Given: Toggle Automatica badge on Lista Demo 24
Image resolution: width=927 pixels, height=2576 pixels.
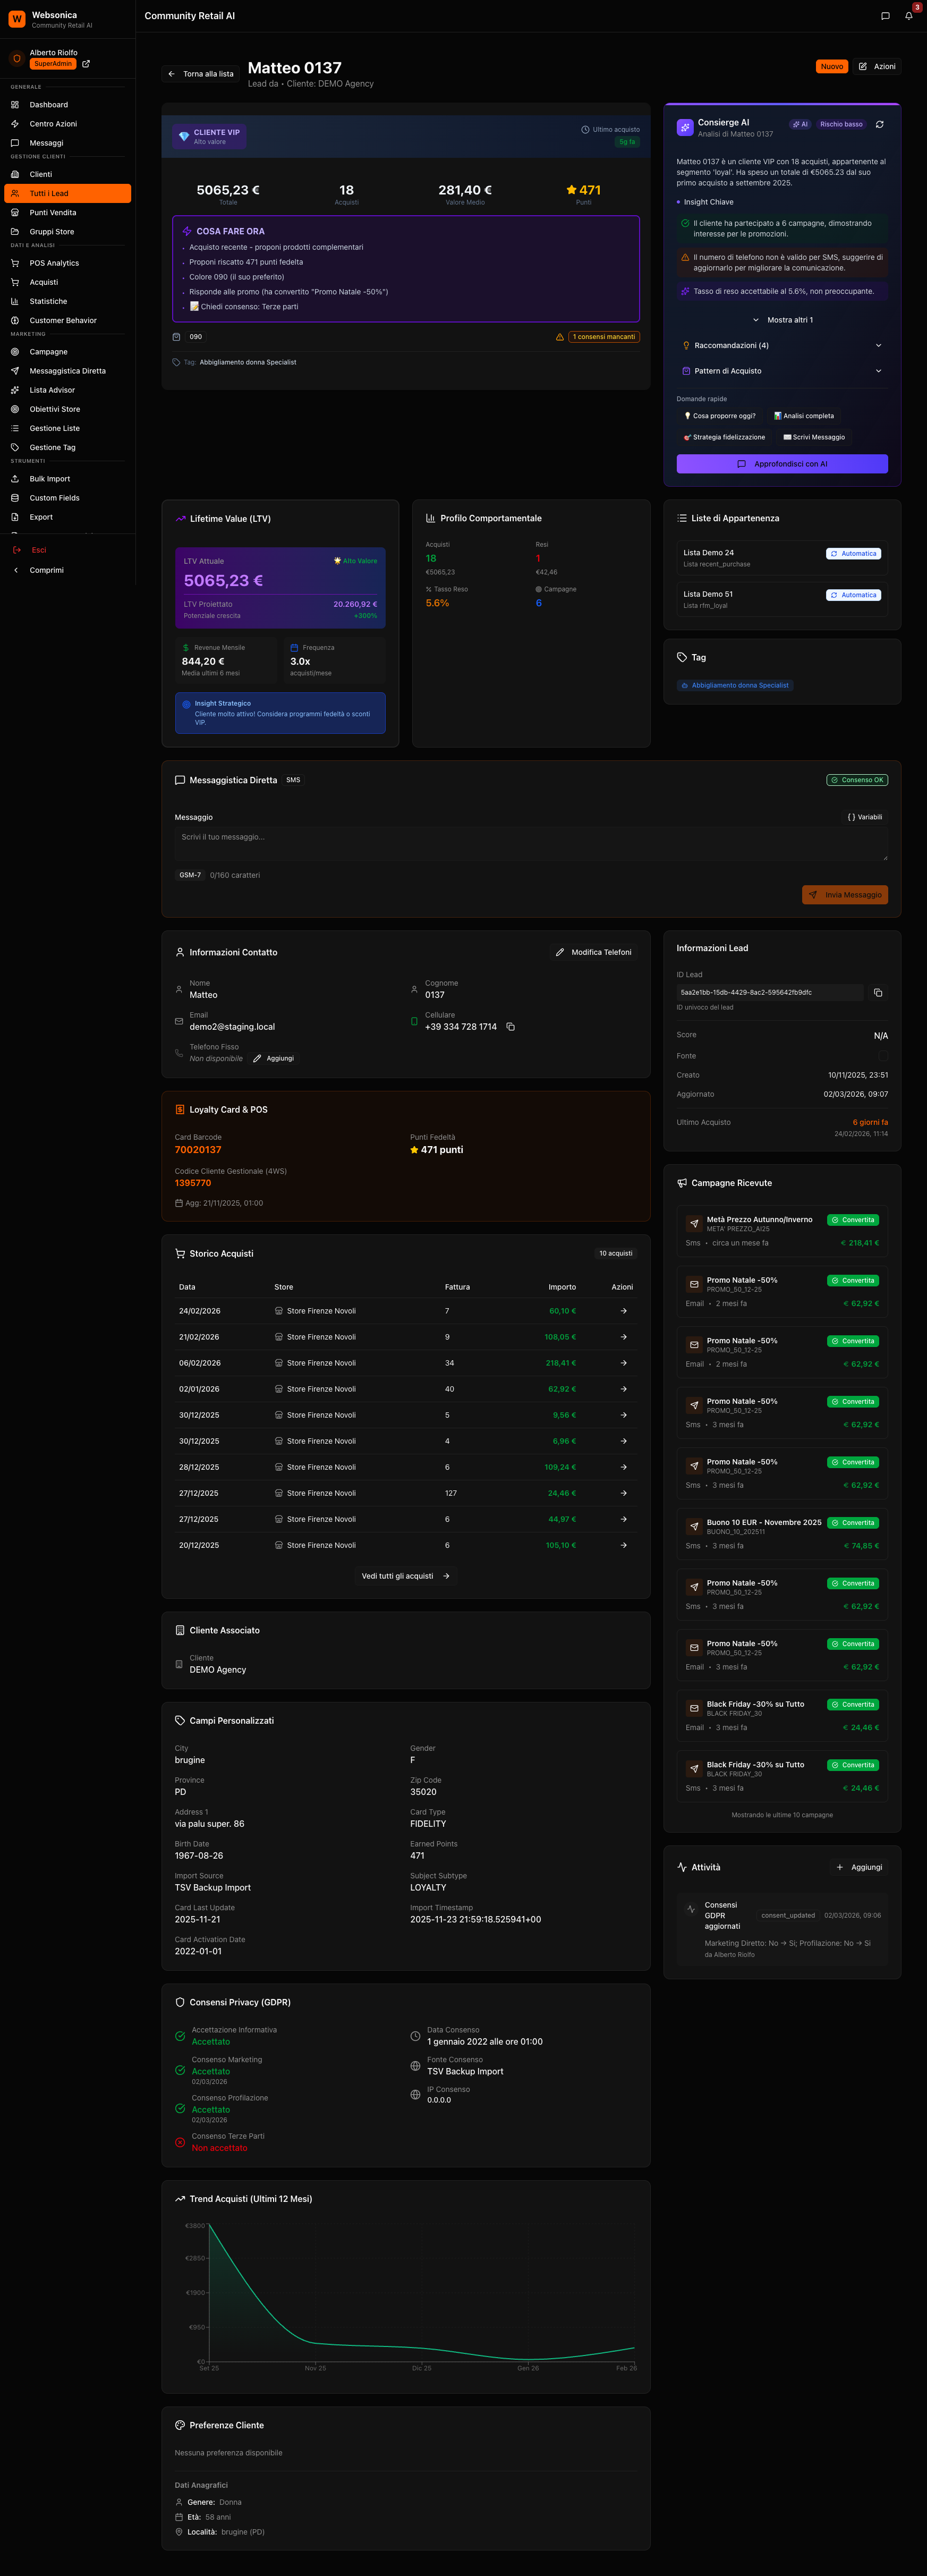Looking at the screenshot, I should click(853, 554).
